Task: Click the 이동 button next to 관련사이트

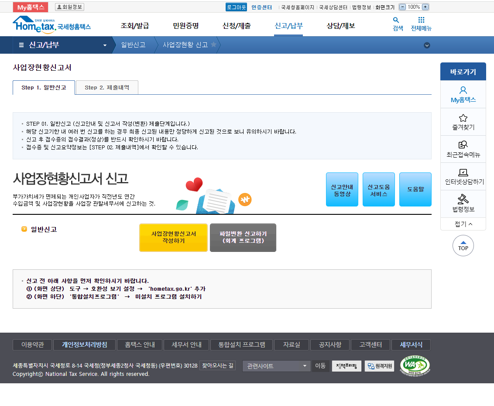Action: (320, 366)
